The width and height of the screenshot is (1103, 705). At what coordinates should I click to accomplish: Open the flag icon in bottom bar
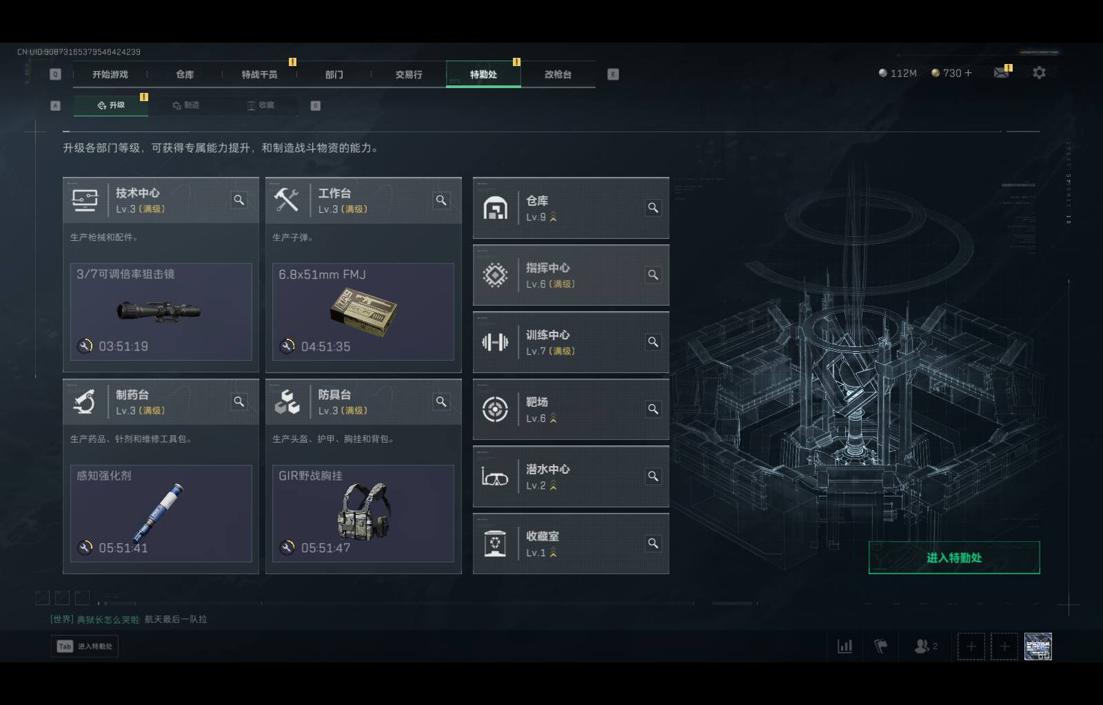881,646
